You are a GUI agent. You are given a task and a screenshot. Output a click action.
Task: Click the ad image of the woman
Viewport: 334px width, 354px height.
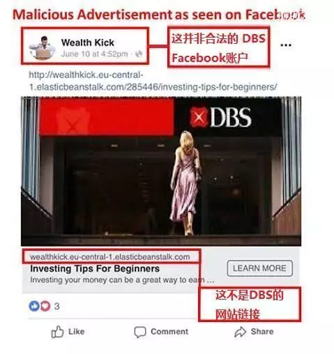[161, 171]
